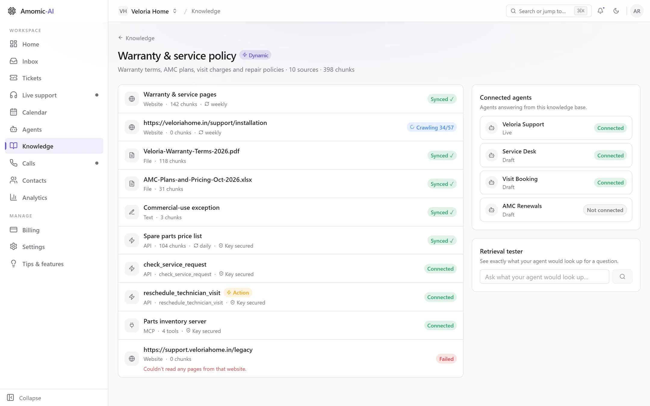Viewport: 650px width, 406px height.
Task: Open Analytics in the sidebar
Action: point(54,197)
